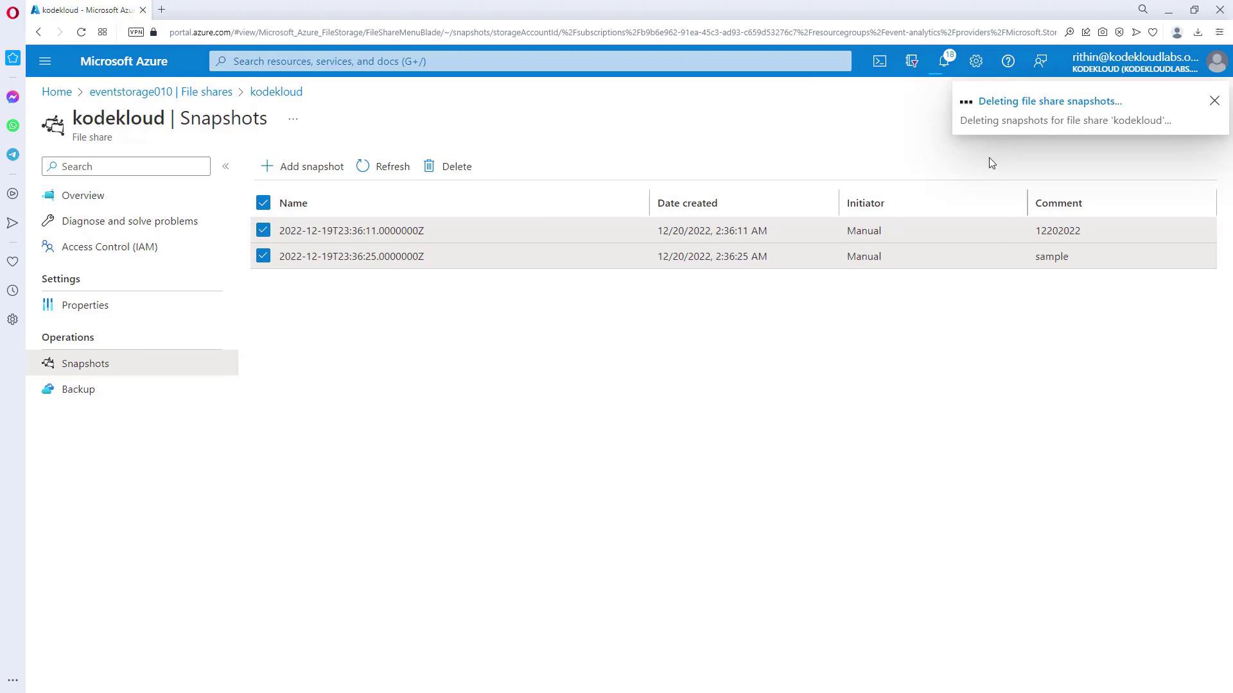Click the Add snapshot button
The image size is (1233, 693).
[x=302, y=166]
